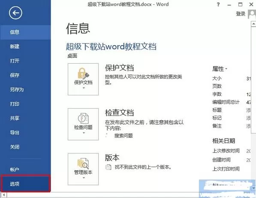Click the 上次打印时间 label
This screenshot has width=256, height=198.
(x=226, y=169)
